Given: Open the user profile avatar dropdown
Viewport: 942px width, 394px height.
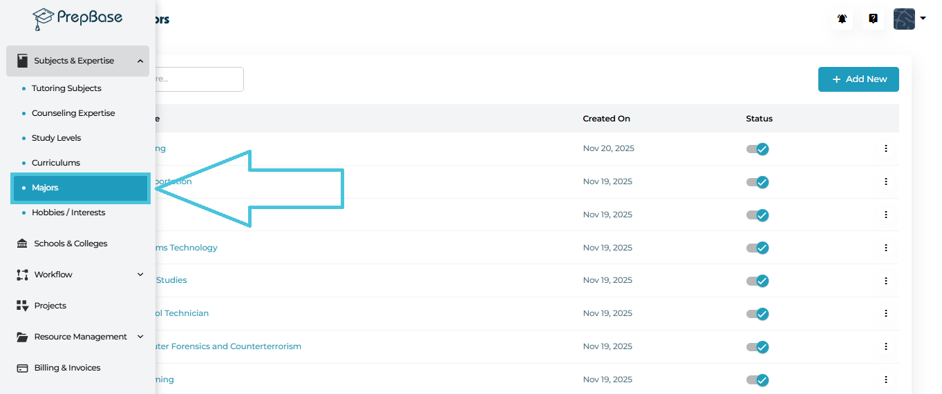Looking at the screenshot, I should click(x=909, y=19).
